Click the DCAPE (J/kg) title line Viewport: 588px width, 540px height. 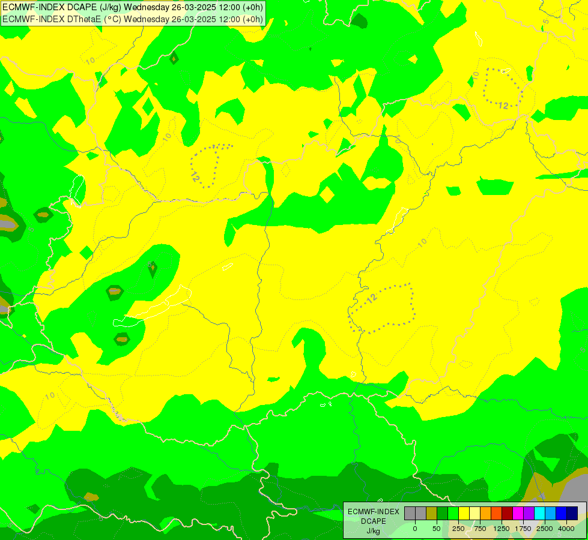[133, 7]
